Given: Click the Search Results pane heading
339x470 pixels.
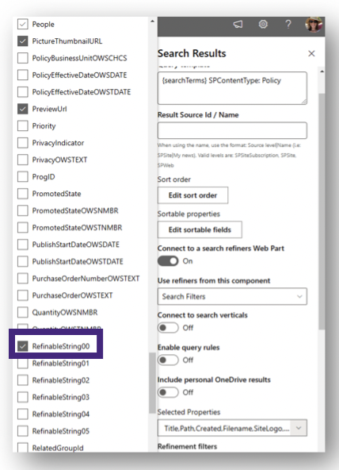Looking at the screenshot, I should point(192,54).
